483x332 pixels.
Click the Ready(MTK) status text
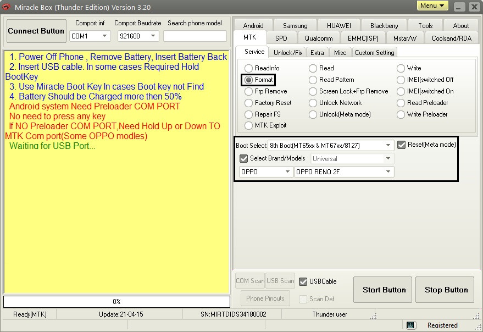30,314
